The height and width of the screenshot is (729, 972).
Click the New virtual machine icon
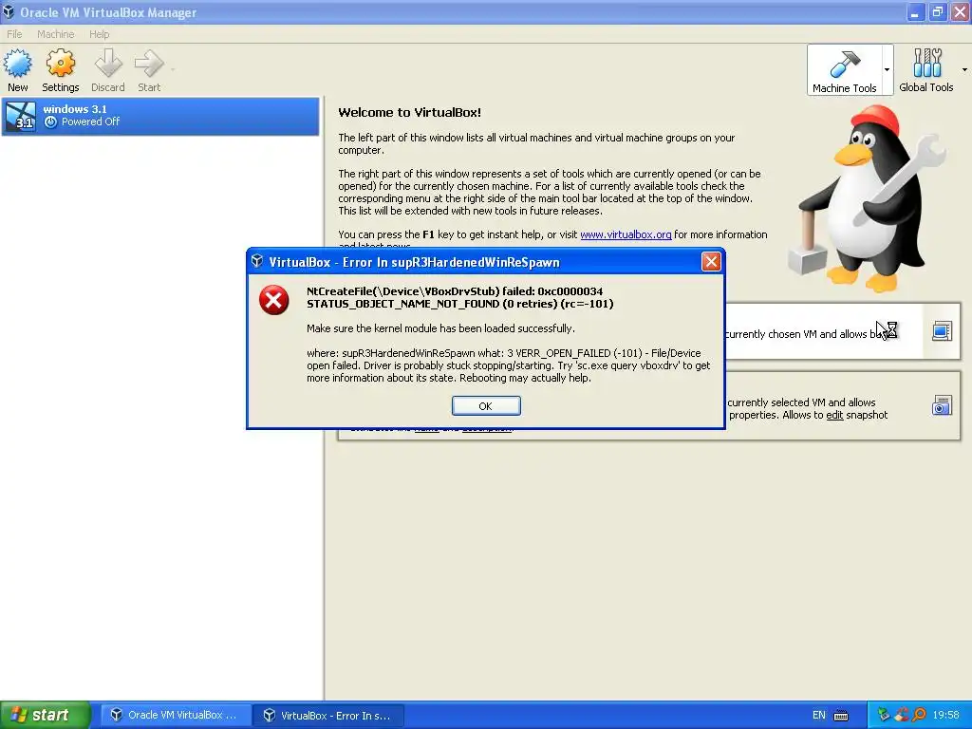click(17, 64)
